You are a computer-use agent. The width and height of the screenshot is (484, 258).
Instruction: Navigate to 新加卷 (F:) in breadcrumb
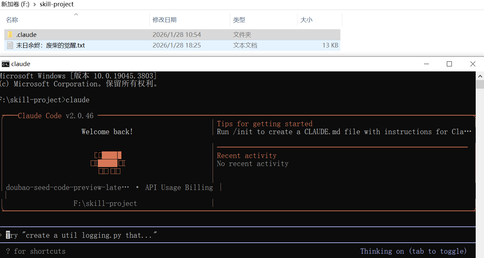pos(15,4)
